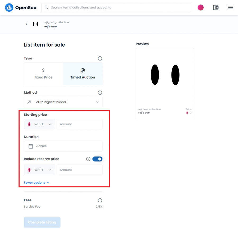This screenshot has width=238, height=232.
Task: Select the Fixed Price type
Action: coord(43,74)
